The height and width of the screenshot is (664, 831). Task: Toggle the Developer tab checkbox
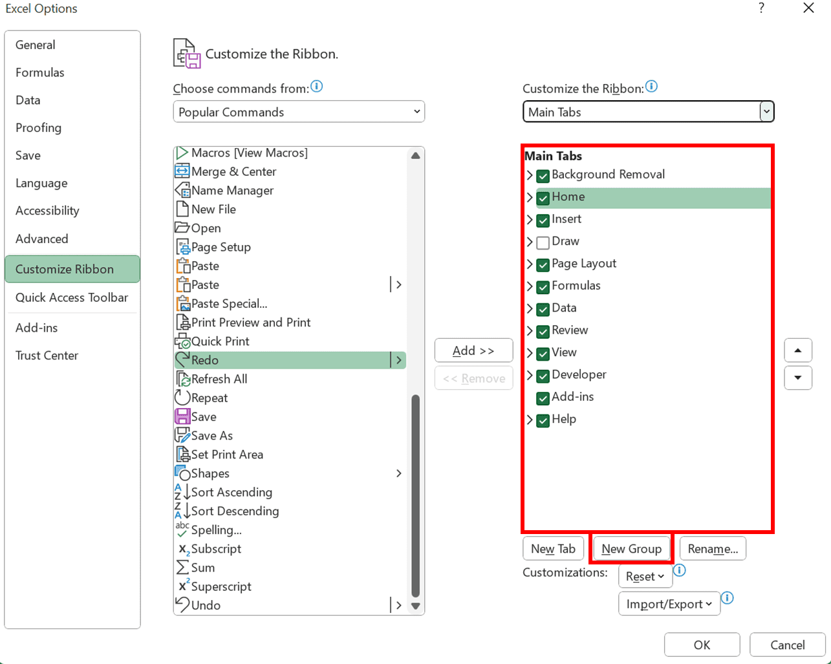pos(543,376)
